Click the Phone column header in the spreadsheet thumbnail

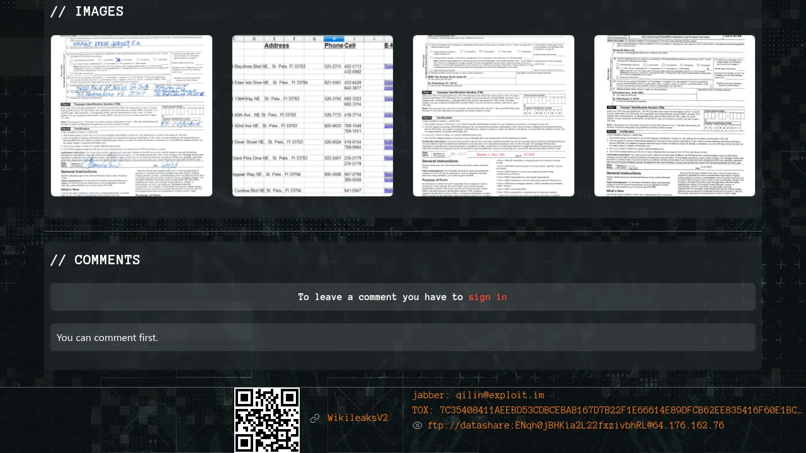point(333,45)
